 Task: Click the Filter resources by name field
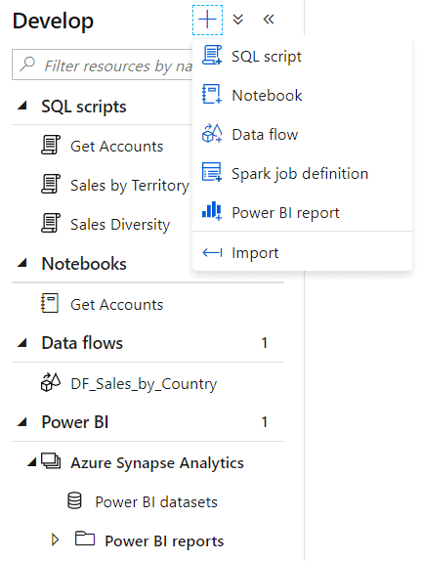click(x=103, y=65)
